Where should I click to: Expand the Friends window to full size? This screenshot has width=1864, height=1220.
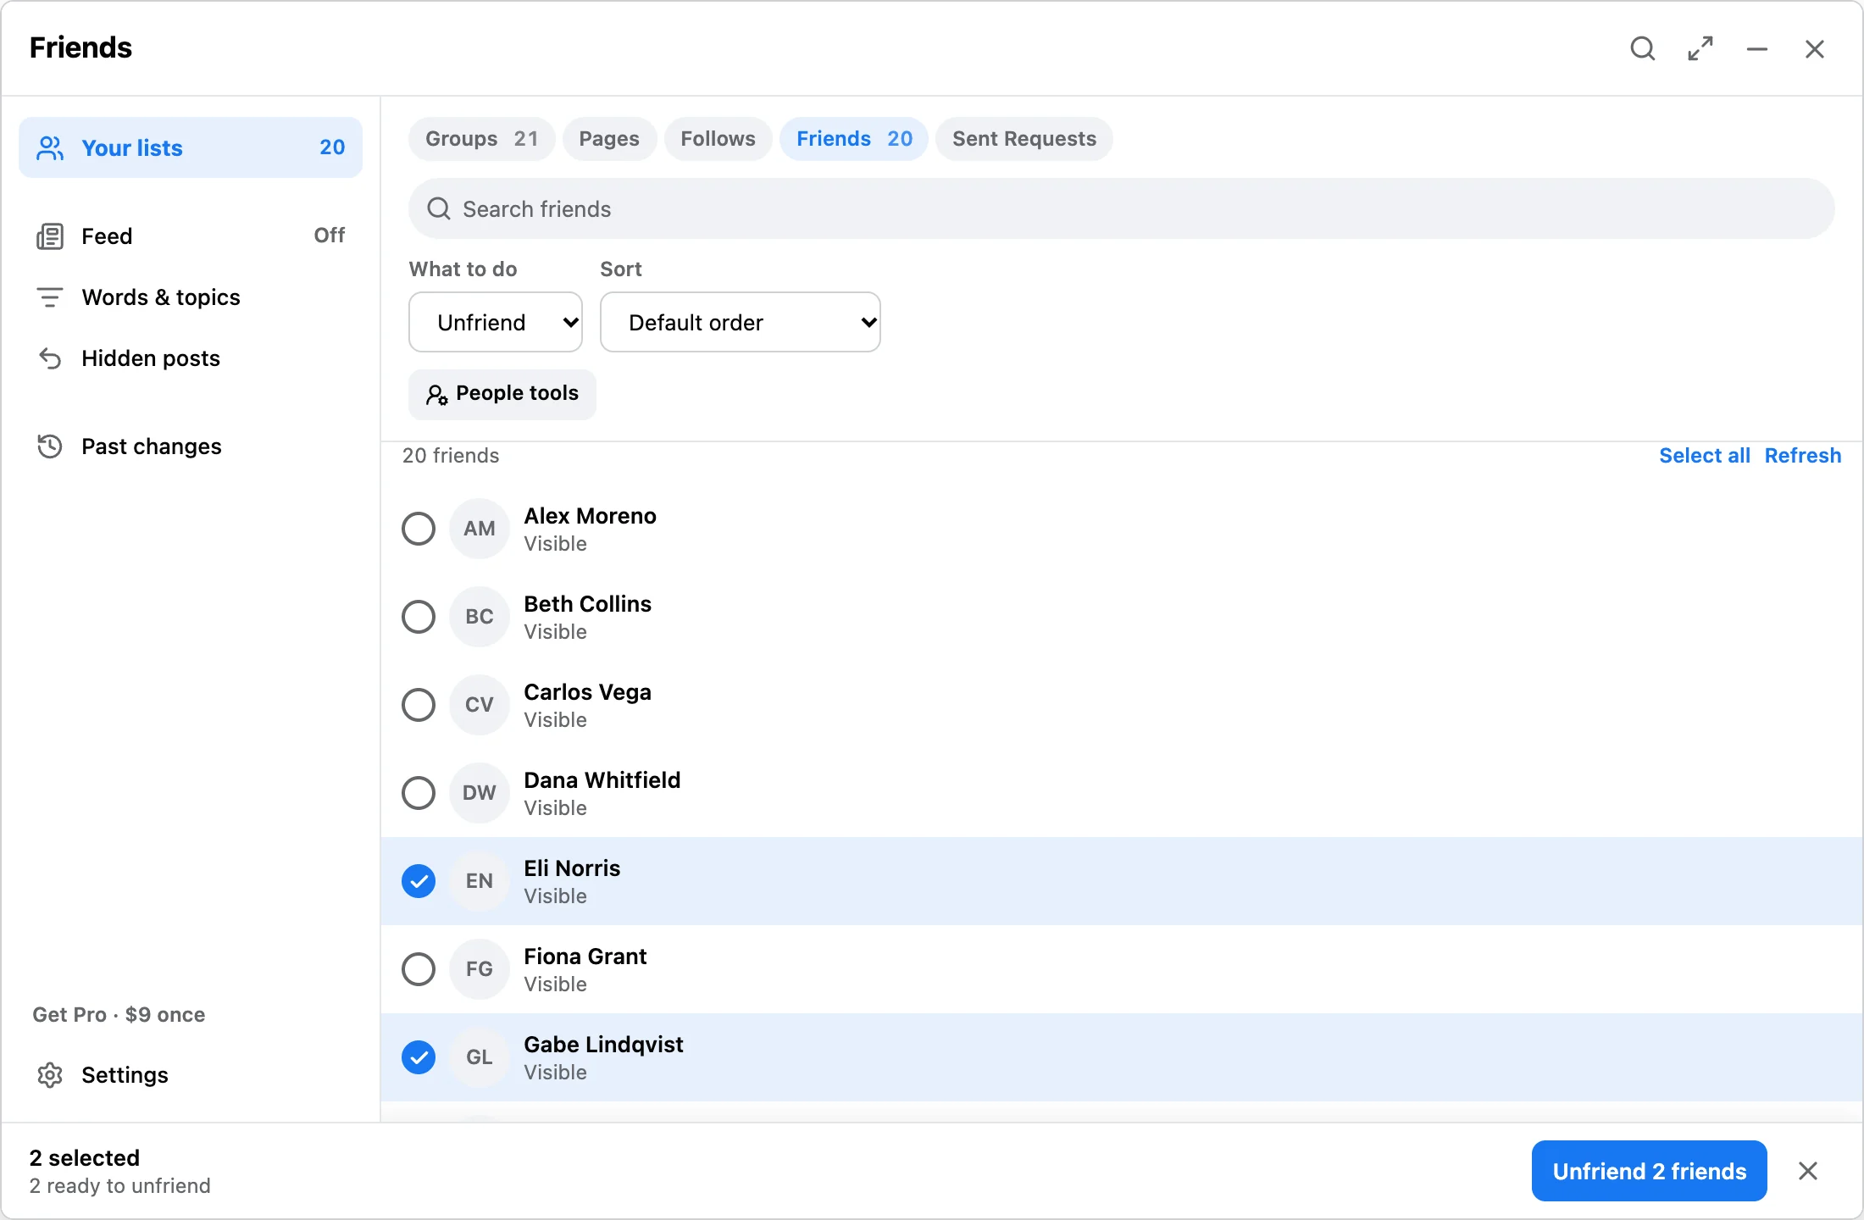click(x=1700, y=48)
